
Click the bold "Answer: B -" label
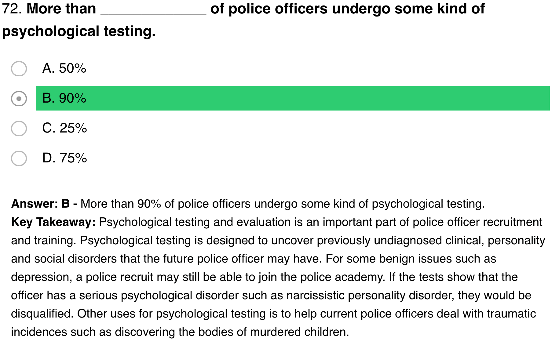pos(44,204)
